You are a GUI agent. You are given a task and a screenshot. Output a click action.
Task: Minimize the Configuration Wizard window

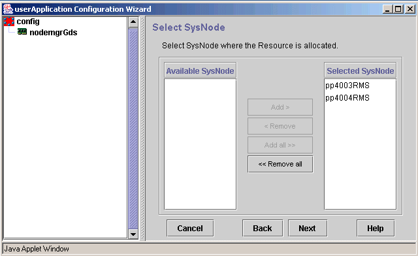[387, 9]
